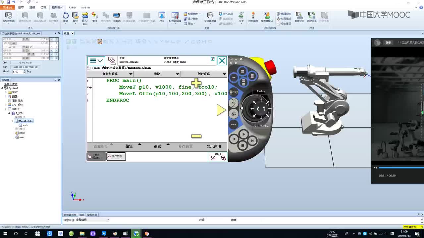Collapse the MainModule tree node

click(x=13, y=121)
